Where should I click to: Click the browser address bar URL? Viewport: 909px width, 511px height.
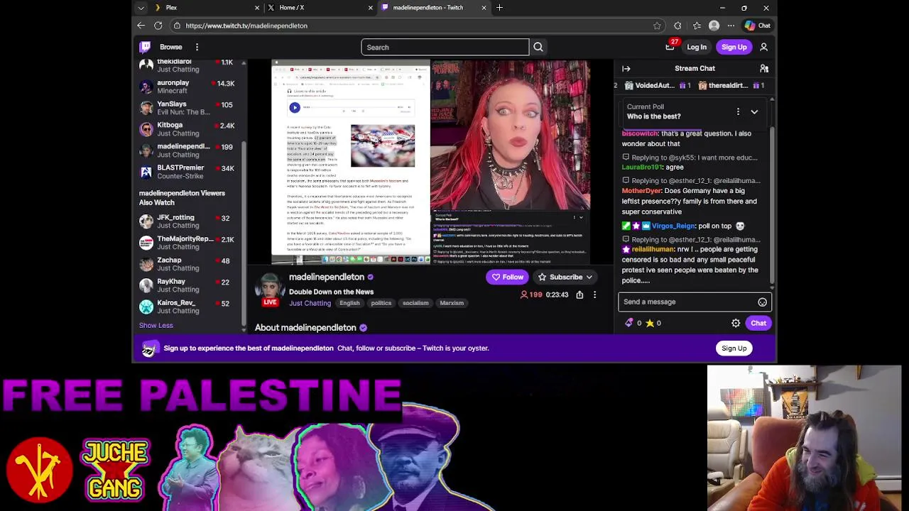click(x=246, y=26)
